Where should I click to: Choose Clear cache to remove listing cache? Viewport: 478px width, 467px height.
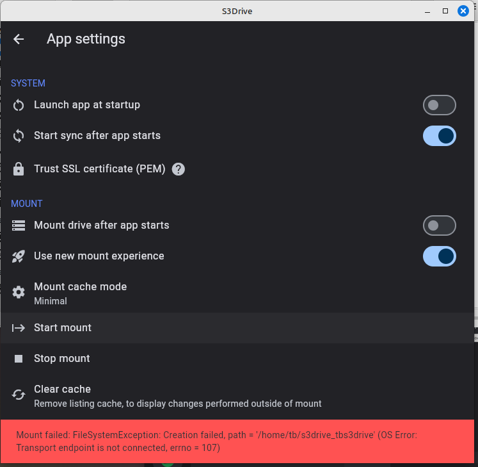(x=237, y=396)
